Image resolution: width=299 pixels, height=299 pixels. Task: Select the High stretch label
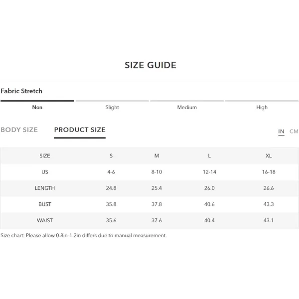(262, 107)
